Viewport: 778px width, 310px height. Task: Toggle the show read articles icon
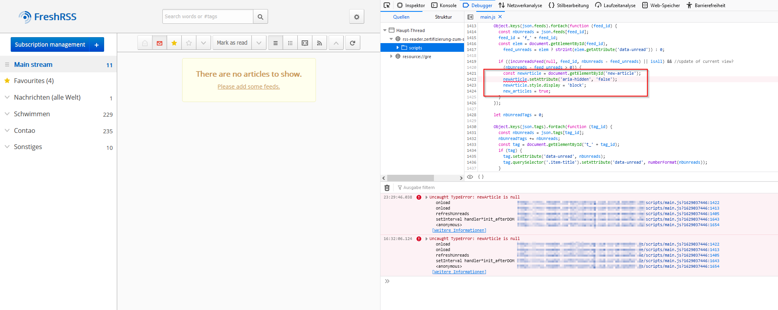pos(145,43)
